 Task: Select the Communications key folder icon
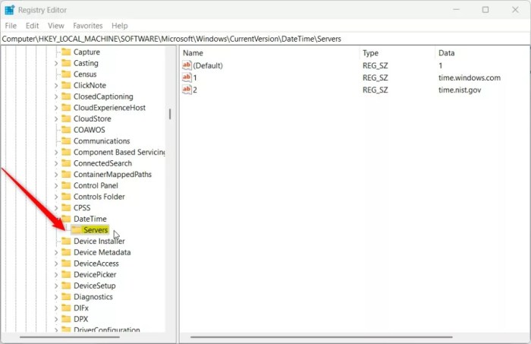(x=66, y=141)
